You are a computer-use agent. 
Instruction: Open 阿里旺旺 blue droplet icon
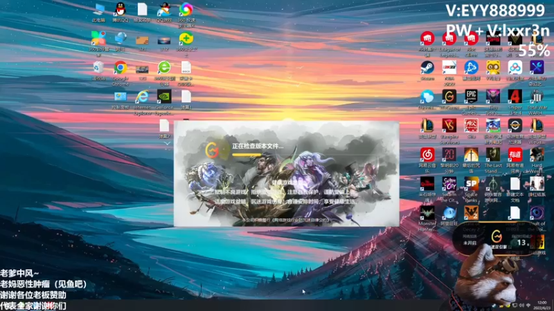pos(449,213)
